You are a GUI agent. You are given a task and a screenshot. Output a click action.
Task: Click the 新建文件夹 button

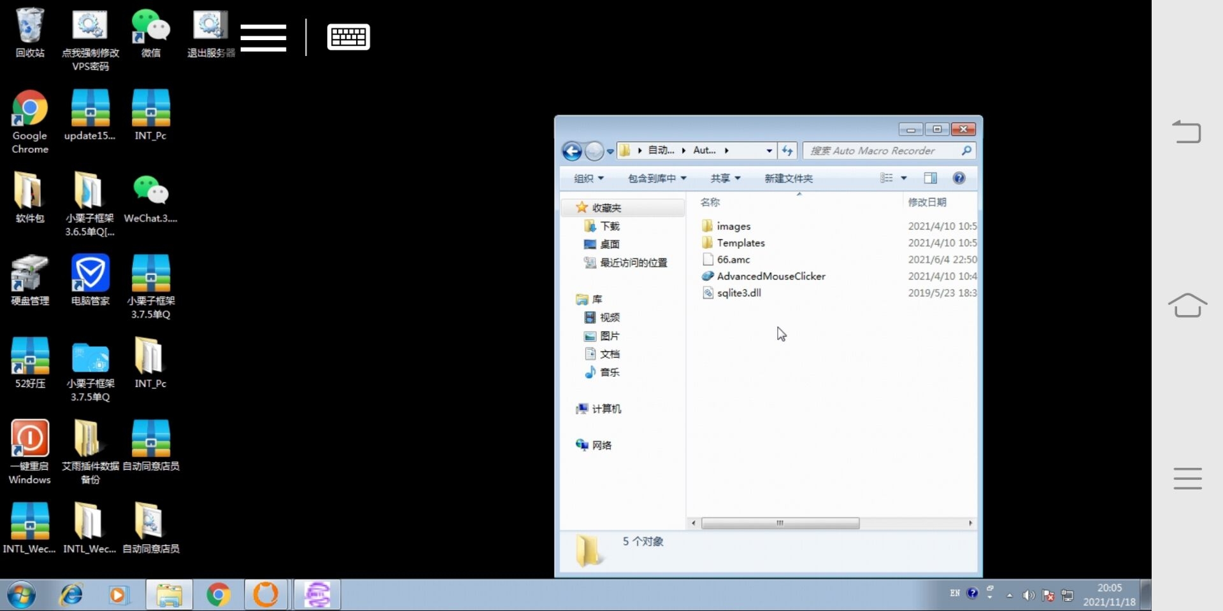pos(788,178)
